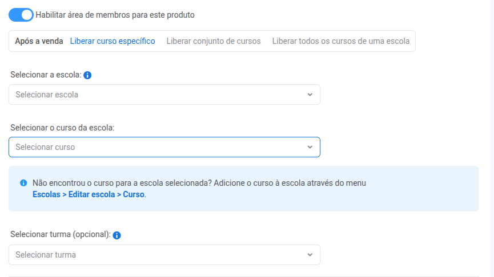Click the 'Selecionar turma (opcional):' field label
This screenshot has height=277, width=494.
[x=60, y=234]
